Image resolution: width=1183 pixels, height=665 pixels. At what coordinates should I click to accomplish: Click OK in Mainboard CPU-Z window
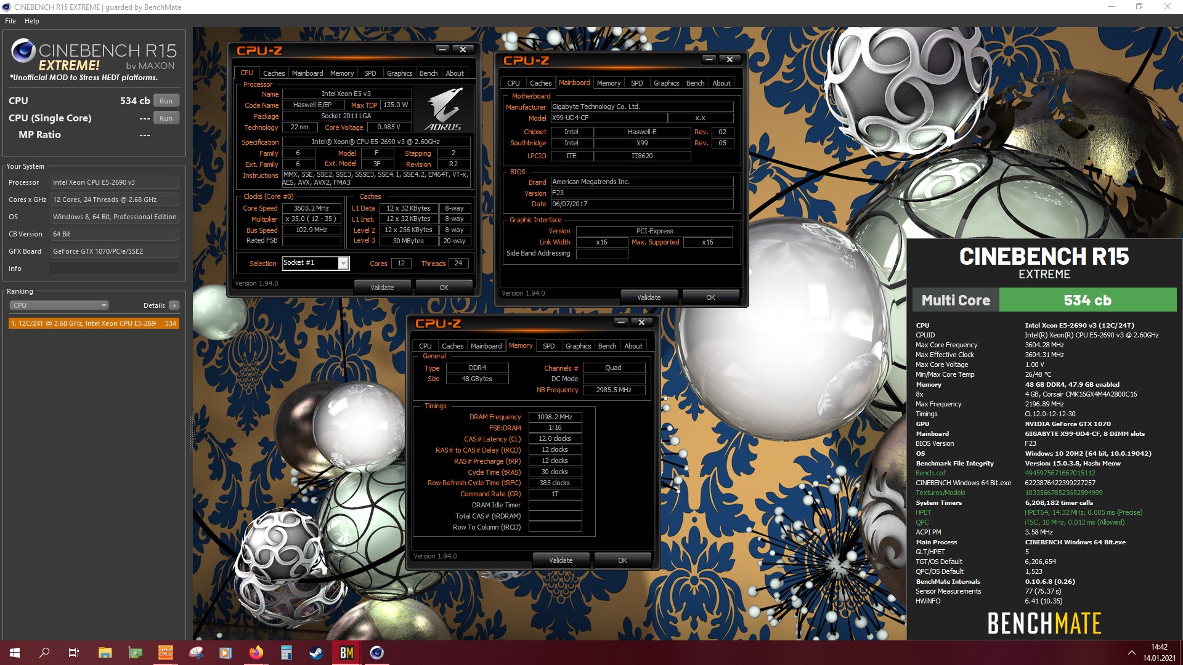[x=710, y=297]
